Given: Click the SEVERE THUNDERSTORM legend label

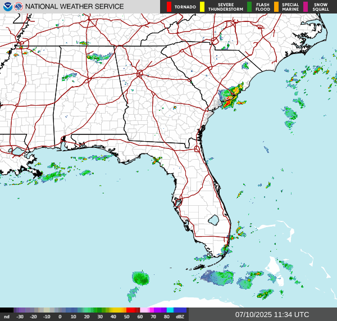Looking at the screenshot, I should (x=226, y=7).
